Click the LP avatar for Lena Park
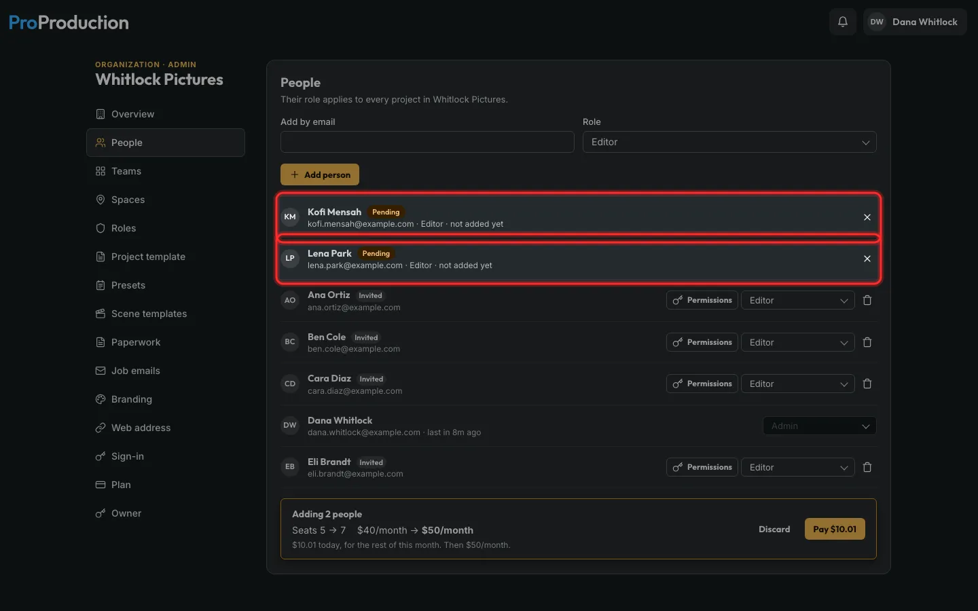This screenshot has height=611, width=978. pos(290,259)
